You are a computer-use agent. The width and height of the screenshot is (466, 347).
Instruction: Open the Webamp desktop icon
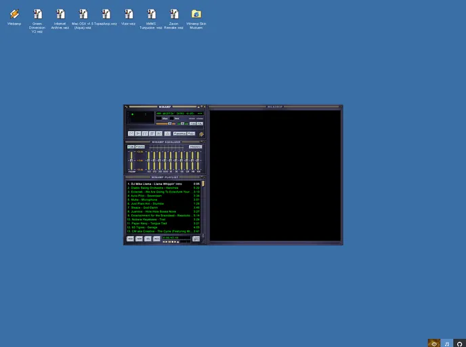tap(14, 14)
